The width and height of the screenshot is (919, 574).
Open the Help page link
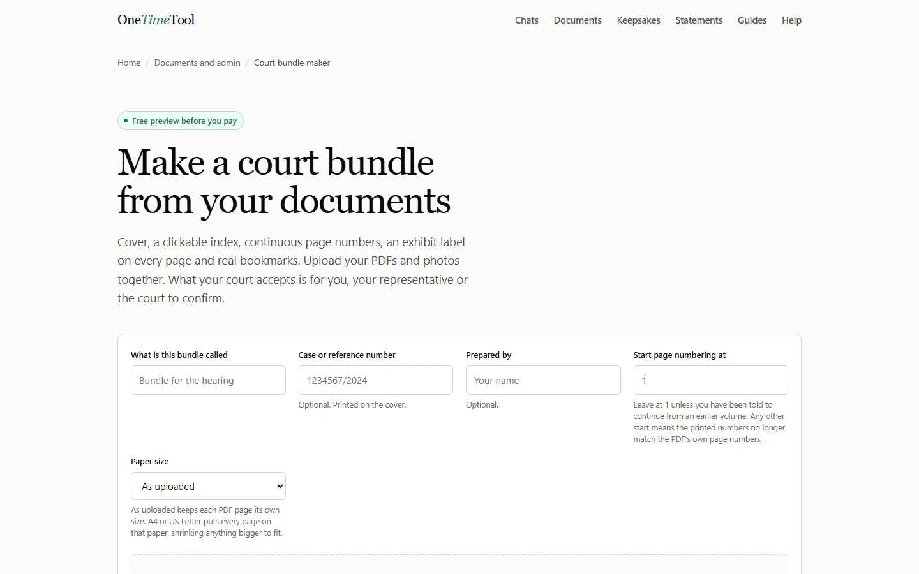click(x=791, y=20)
